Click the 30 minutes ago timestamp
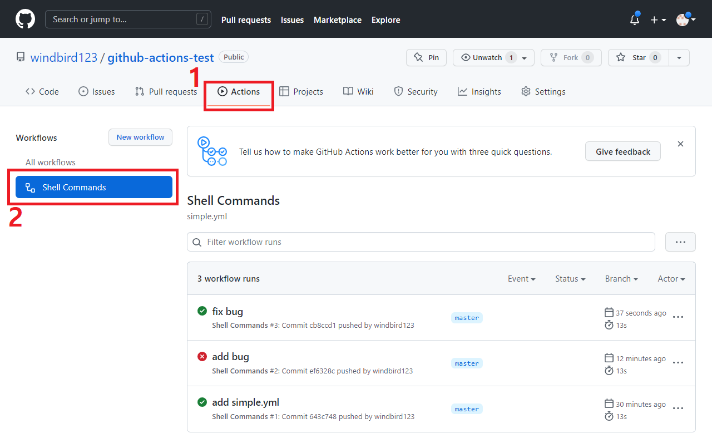The height and width of the screenshot is (438, 712). (x=641, y=404)
